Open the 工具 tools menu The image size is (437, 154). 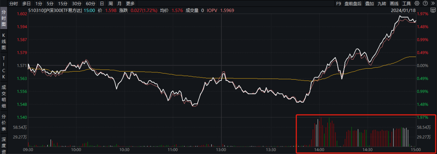click(407, 4)
